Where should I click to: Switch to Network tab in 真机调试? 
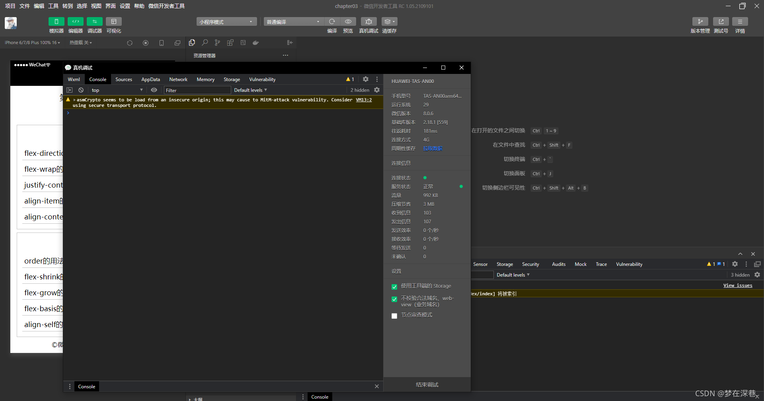pos(178,79)
